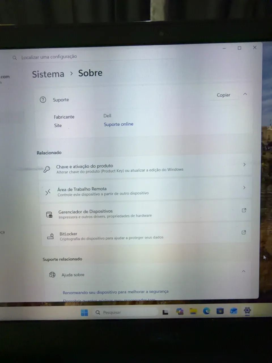Open 'Renomeando seu dispositivo' help link

tap(116, 292)
